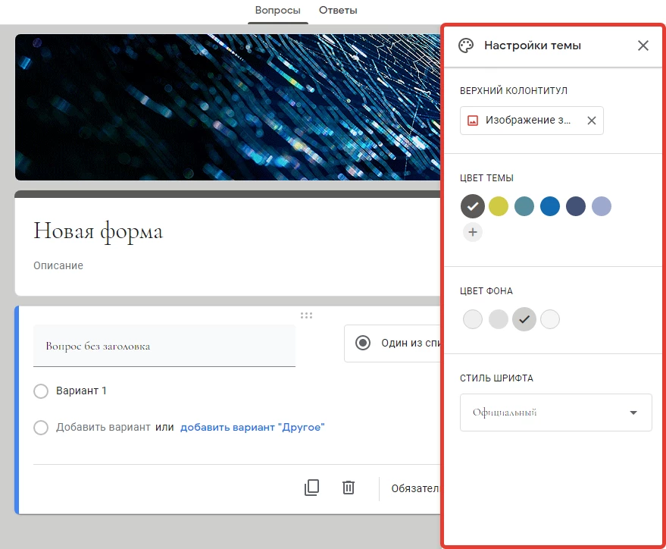The width and height of the screenshot is (666, 549).
Task: Click the radio circle beside Добавить вариант
Action: point(41,428)
